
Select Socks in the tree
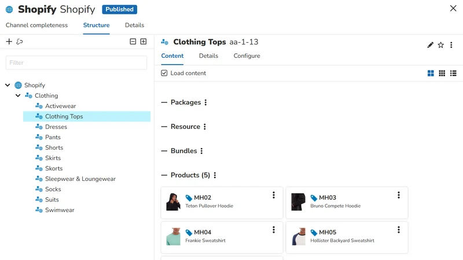tap(53, 190)
